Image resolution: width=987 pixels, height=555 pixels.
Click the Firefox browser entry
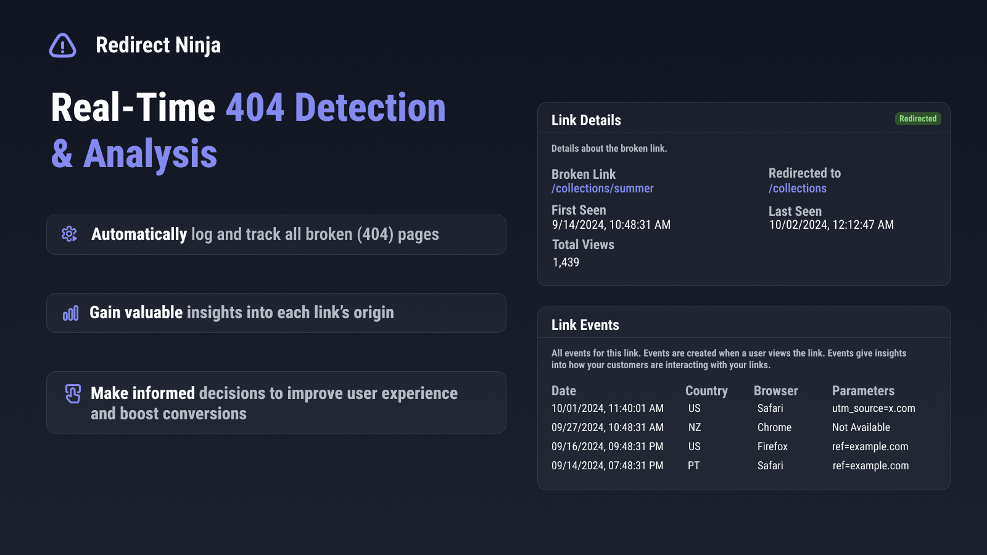click(772, 446)
